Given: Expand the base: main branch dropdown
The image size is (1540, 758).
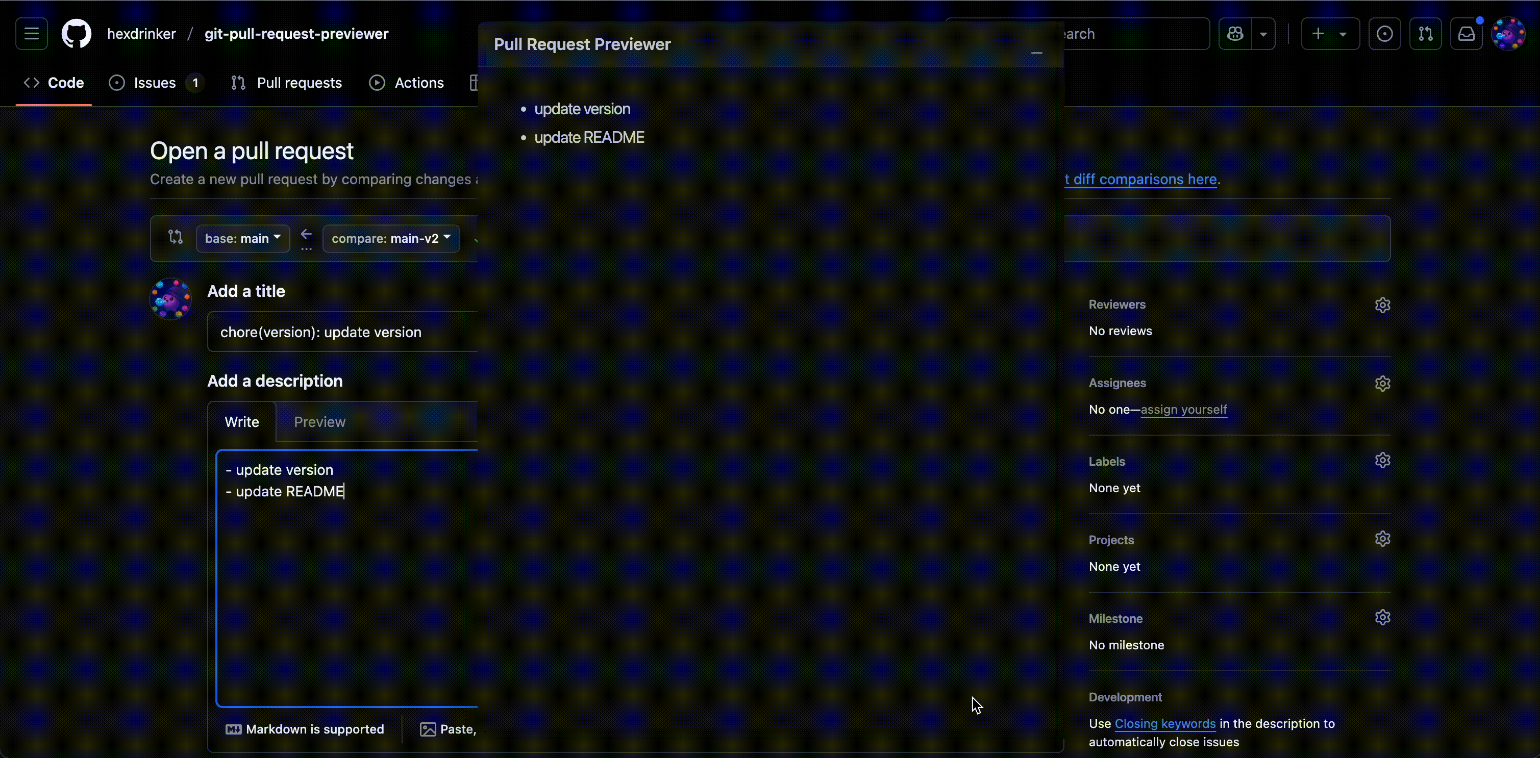Looking at the screenshot, I should [243, 239].
